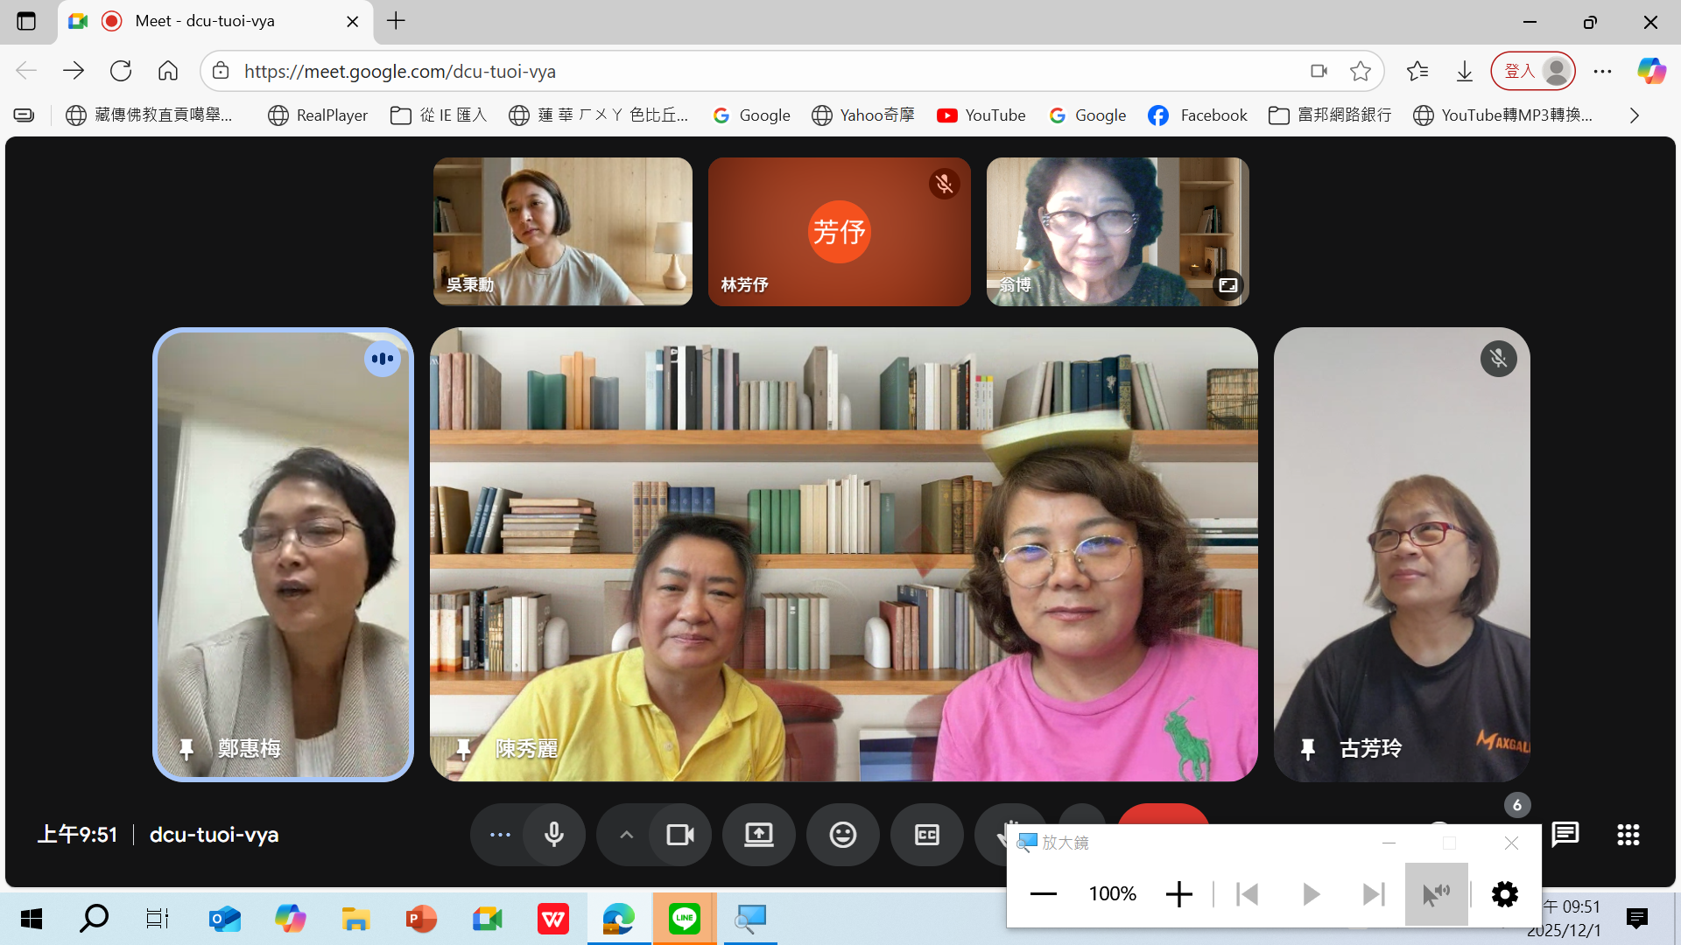Toggle closed captions button

coord(926,835)
